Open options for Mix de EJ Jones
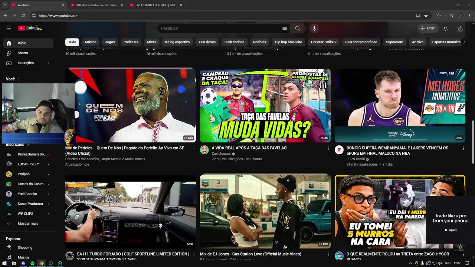Screen dimensions: 475x267 328,254
